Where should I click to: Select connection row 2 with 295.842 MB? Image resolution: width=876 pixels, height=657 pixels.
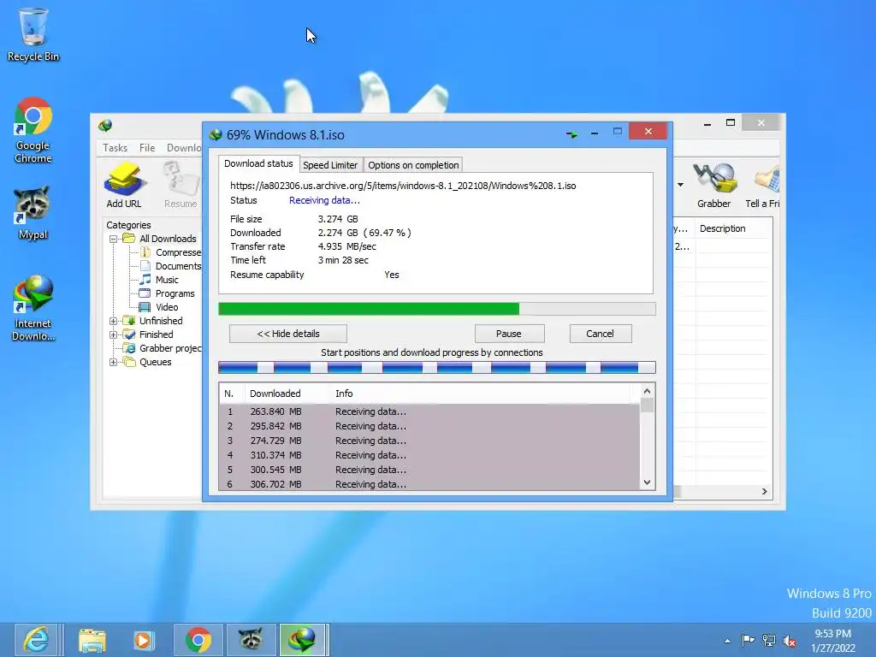429,426
